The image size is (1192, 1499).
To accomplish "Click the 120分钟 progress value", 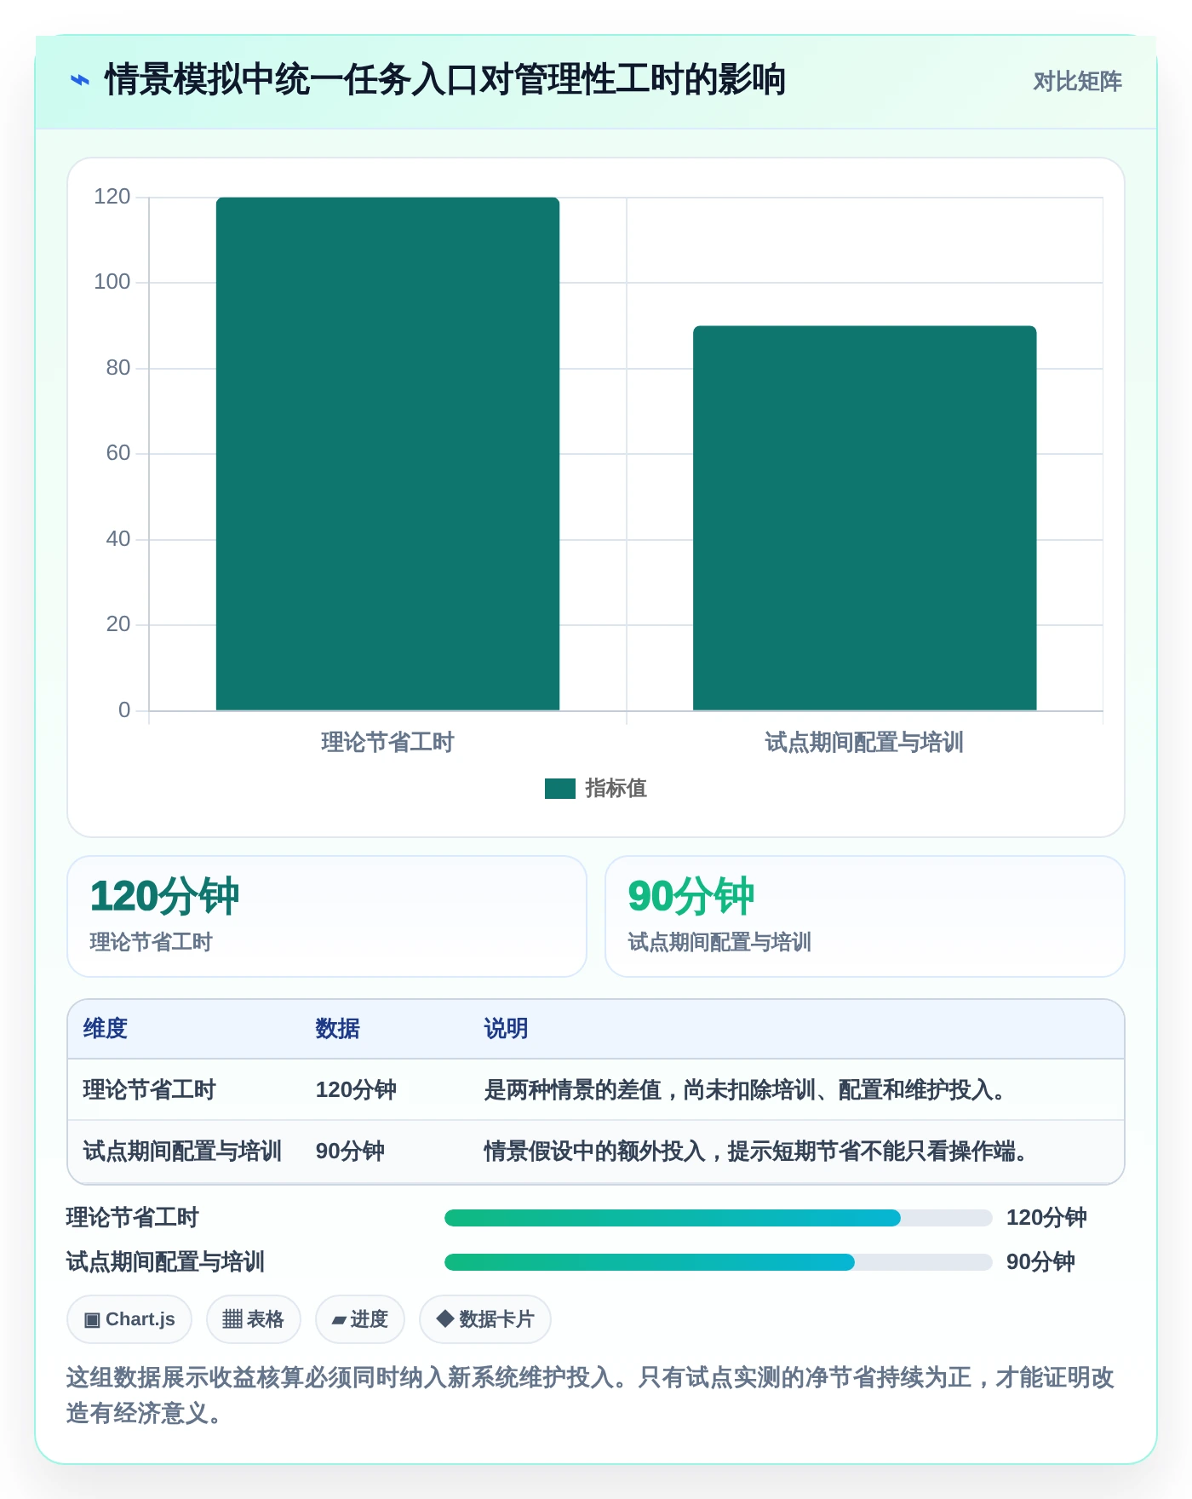I will click(1046, 1218).
